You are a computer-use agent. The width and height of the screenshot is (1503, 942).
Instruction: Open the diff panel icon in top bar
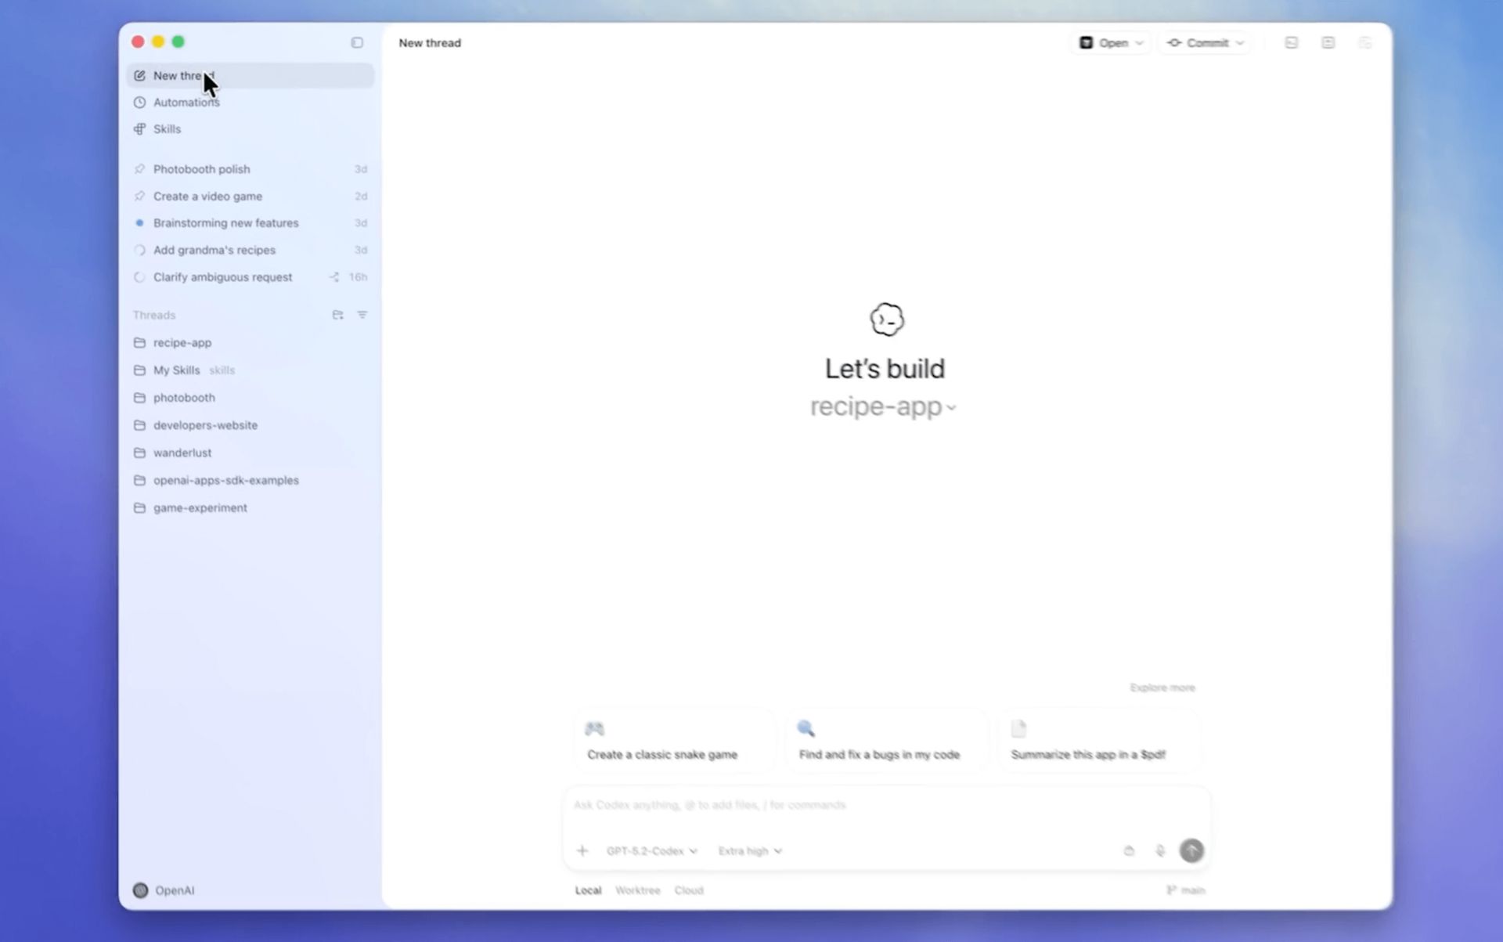(1328, 42)
